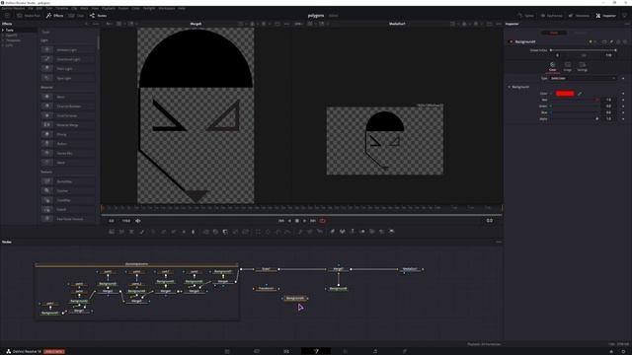Switch to the Edit page icon
This screenshot has height=355, width=632.
point(286,351)
